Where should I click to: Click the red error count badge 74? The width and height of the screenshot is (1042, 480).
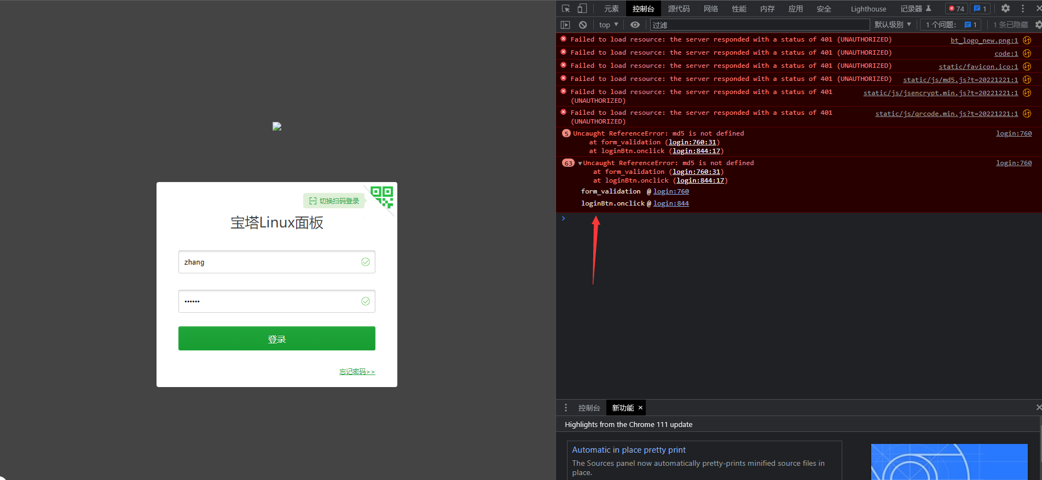pos(957,9)
